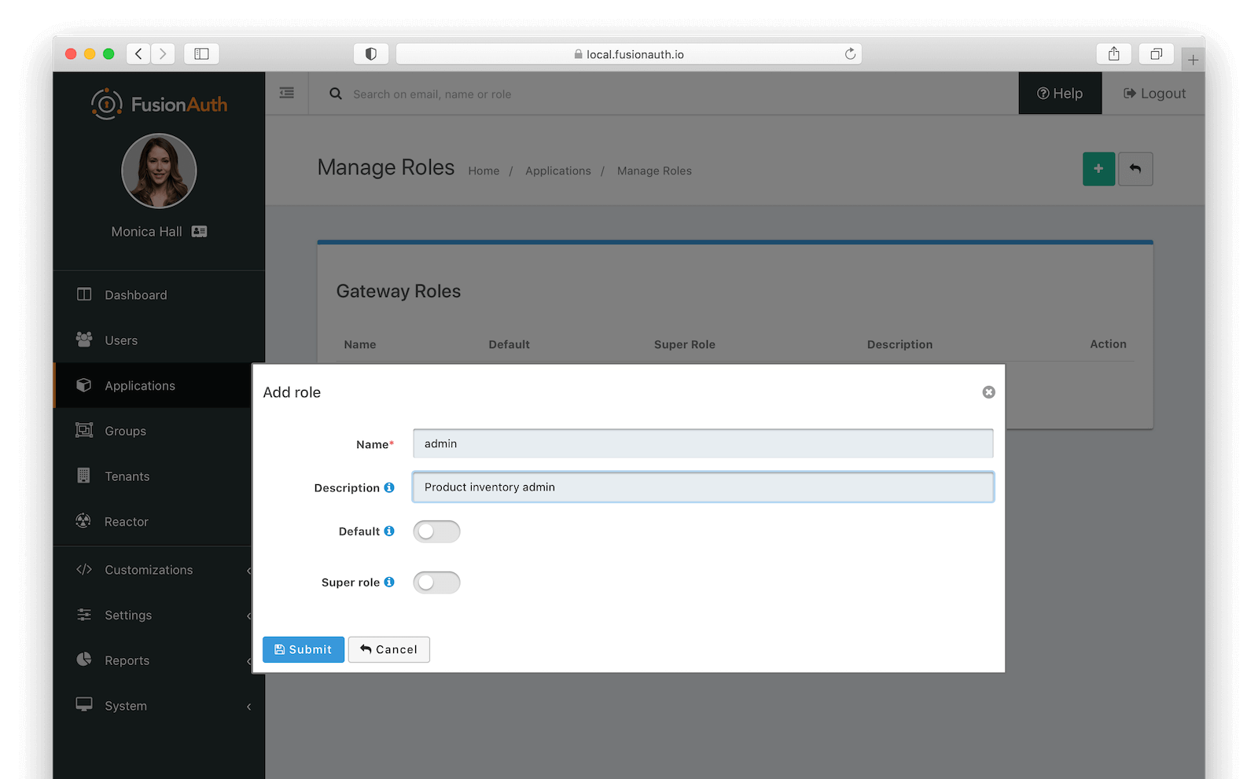Log out via Logout button
Screen dimensions: 1258x779
[1154, 94]
